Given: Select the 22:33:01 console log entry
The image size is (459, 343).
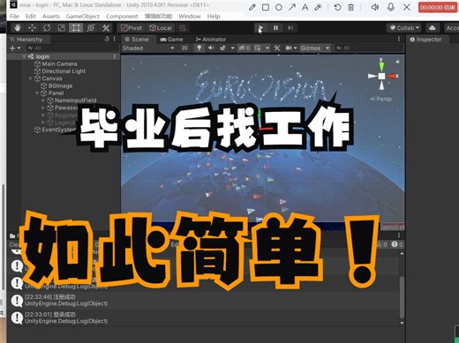Looking at the screenshot, I should pyautogui.click(x=203, y=317).
